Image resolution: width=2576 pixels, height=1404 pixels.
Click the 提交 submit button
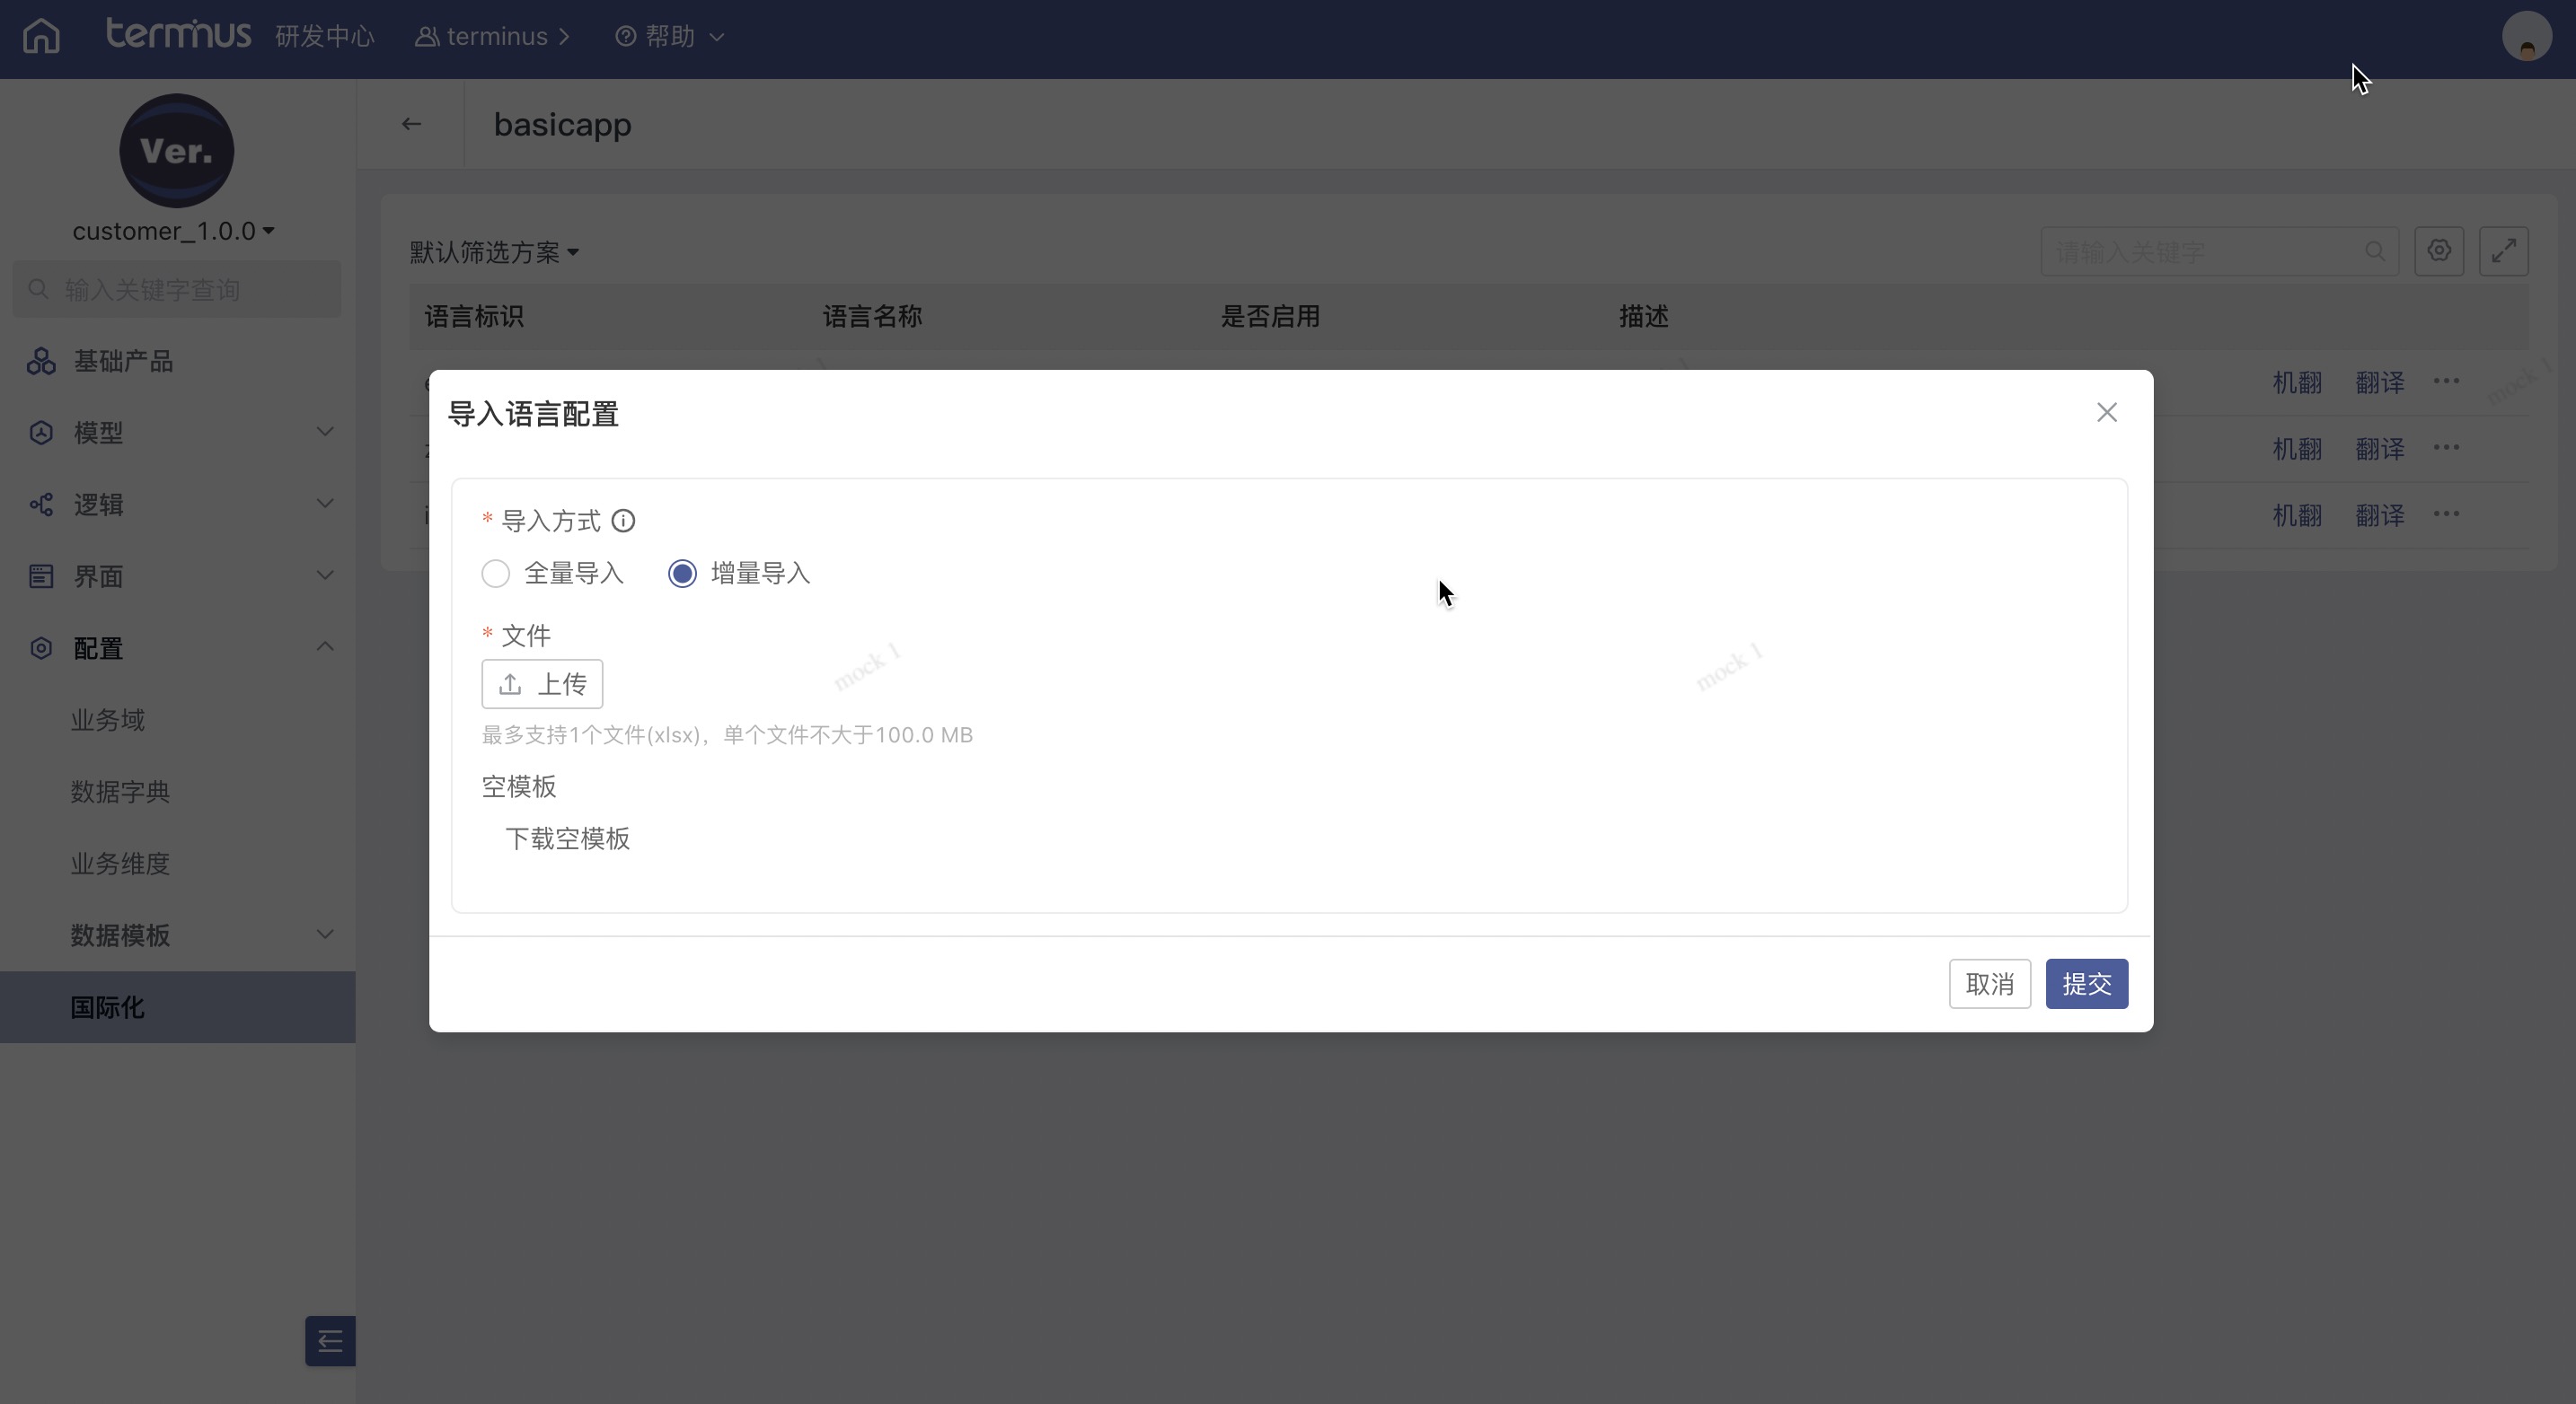point(2086,984)
